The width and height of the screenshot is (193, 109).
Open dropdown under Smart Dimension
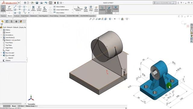point(9,13)
